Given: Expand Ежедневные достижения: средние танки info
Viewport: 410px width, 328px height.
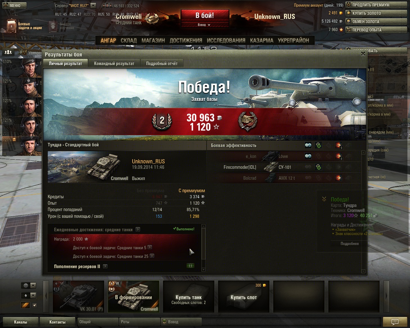Looking at the screenshot, I should tap(138, 229).
